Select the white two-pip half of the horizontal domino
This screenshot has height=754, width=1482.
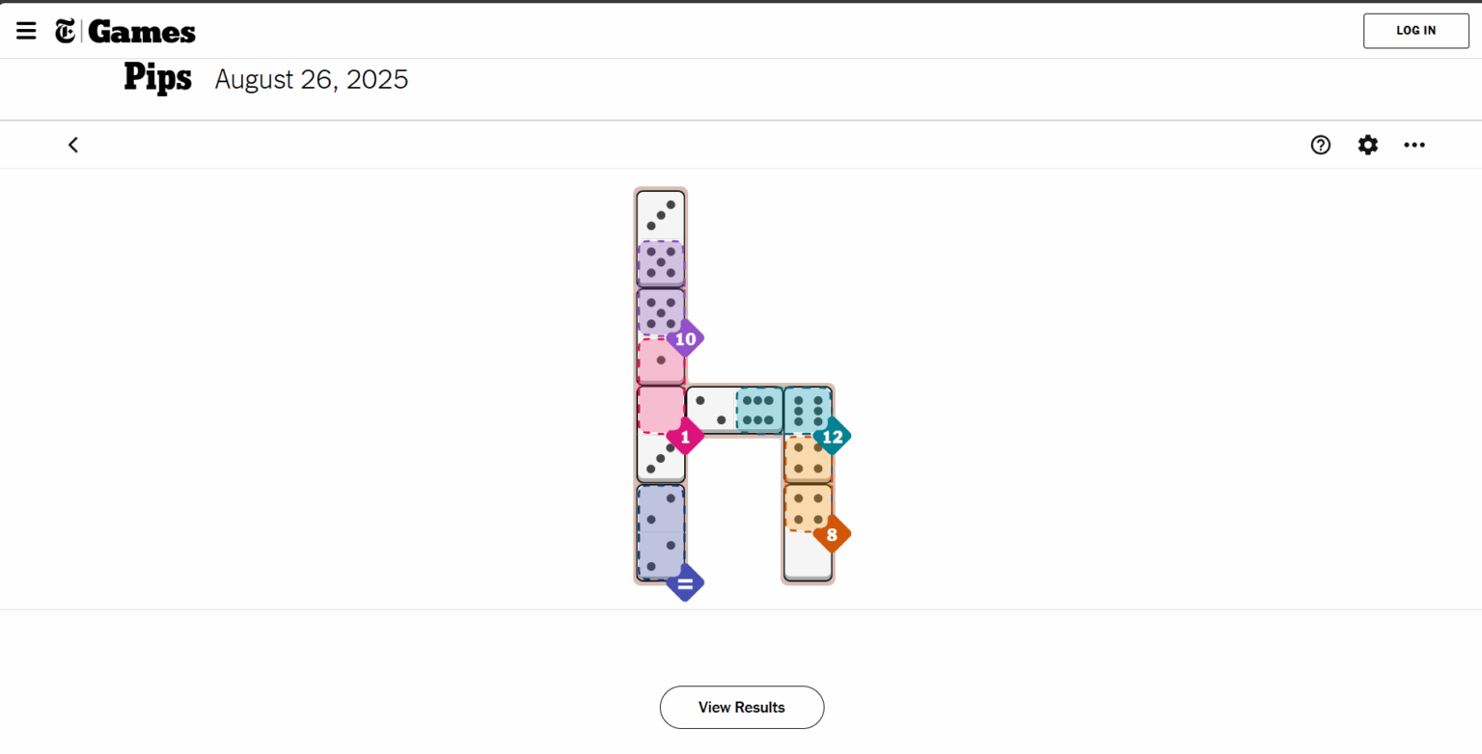(x=711, y=410)
